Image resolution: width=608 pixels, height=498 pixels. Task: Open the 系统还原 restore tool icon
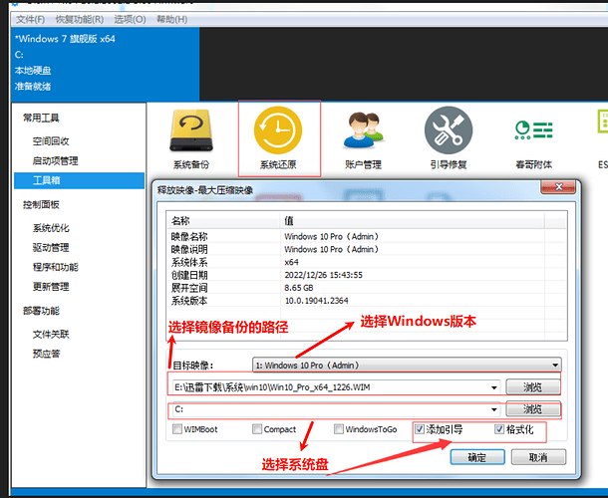click(278, 138)
